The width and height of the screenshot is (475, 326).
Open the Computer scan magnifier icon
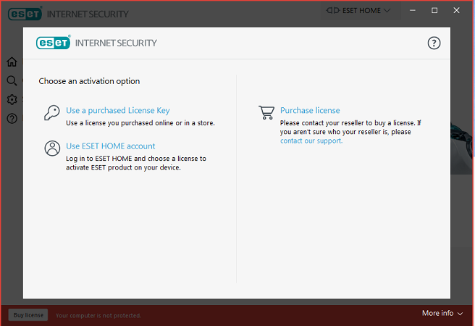coord(12,80)
